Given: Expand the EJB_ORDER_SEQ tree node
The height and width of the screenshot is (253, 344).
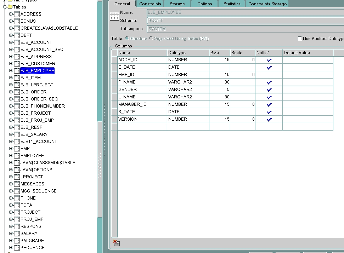Looking at the screenshot, I should point(11,99).
